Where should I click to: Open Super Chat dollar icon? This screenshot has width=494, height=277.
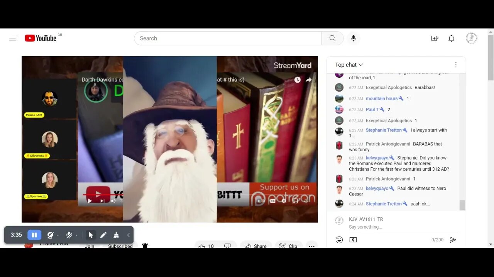click(x=353, y=240)
